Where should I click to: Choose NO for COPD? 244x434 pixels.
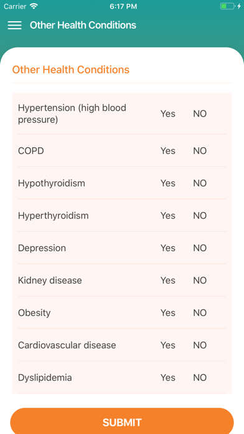[x=200, y=151]
